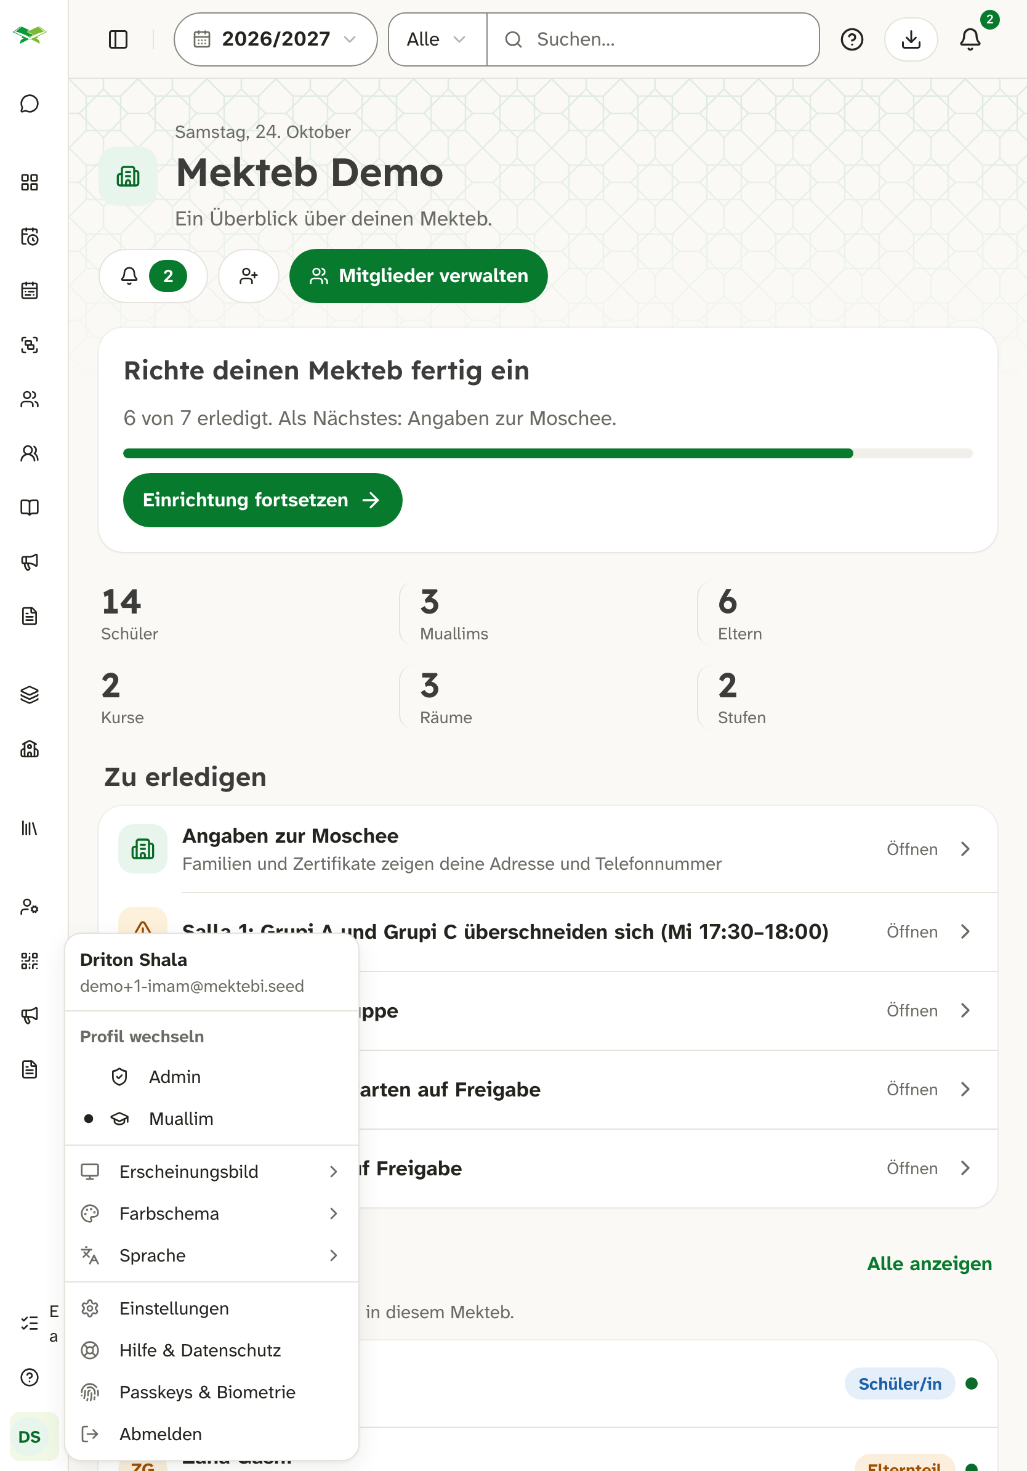1027x1471 pixels.
Task: Open the notifications pill showing 2
Action: point(153,276)
